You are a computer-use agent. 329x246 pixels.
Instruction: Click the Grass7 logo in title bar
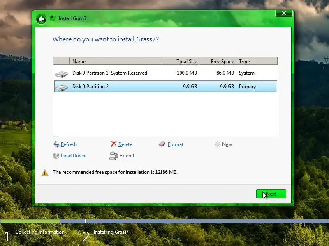click(x=53, y=18)
